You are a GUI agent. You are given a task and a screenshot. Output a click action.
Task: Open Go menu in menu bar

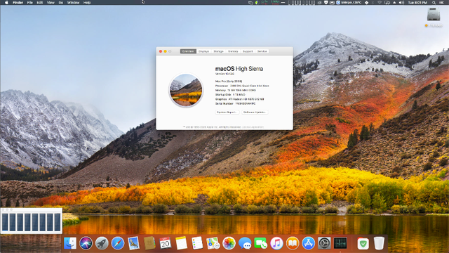(x=61, y=3)
